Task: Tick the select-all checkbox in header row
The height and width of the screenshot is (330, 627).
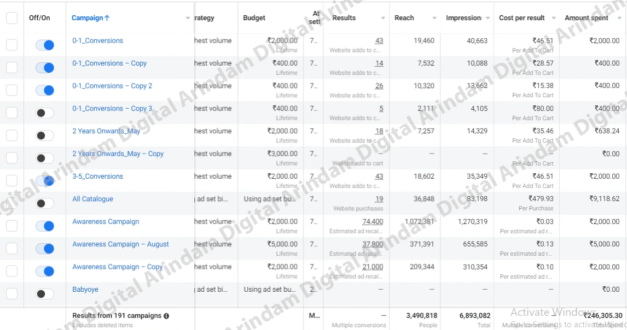Action: [x=12, y=18]
